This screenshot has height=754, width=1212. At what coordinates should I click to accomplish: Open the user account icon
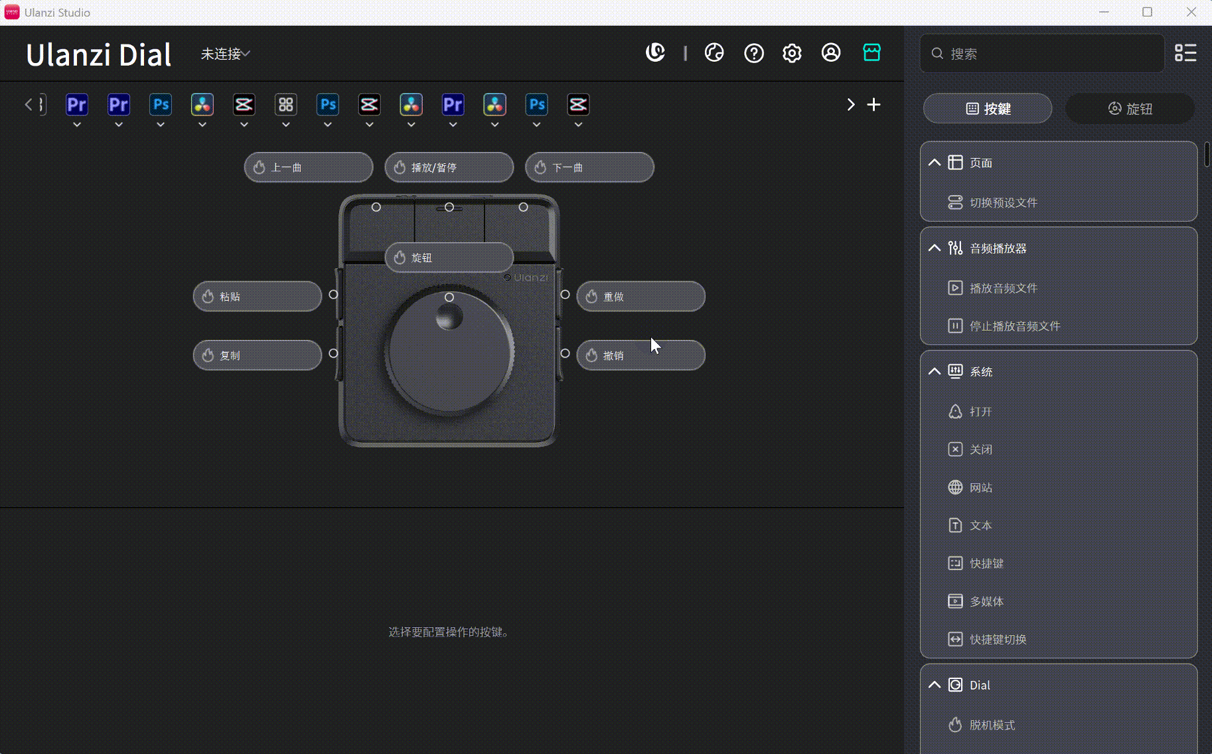coord(830,53)
